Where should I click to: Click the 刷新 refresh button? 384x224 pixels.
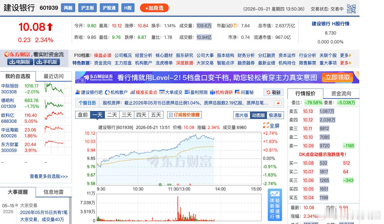(273, 93)
